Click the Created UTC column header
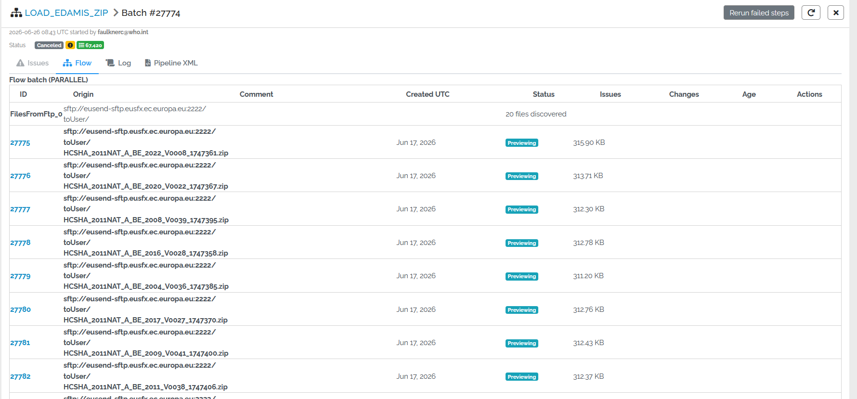This screenshot has width=857, height=399. (x=428, y=94)
